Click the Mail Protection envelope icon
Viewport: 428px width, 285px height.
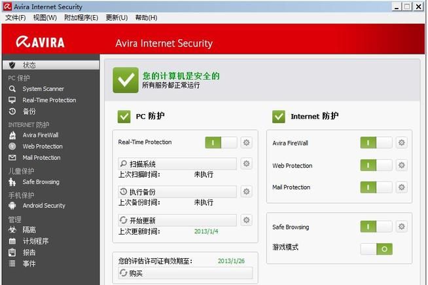click(x=12, y=158)
